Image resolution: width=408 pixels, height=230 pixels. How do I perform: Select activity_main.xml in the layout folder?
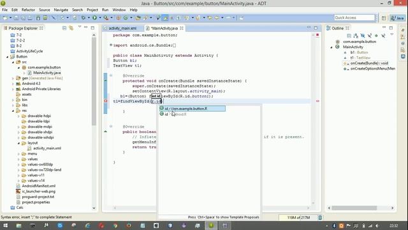pyautogui.click(x=47, y=148)
